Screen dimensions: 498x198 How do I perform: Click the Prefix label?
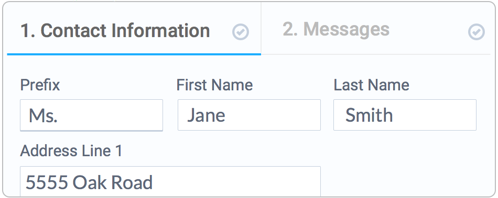point(40,85)
